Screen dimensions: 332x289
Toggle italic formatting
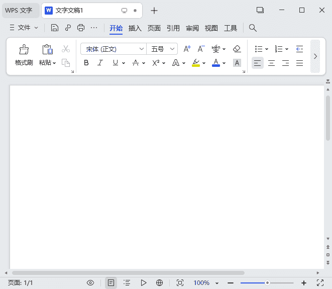100,63
